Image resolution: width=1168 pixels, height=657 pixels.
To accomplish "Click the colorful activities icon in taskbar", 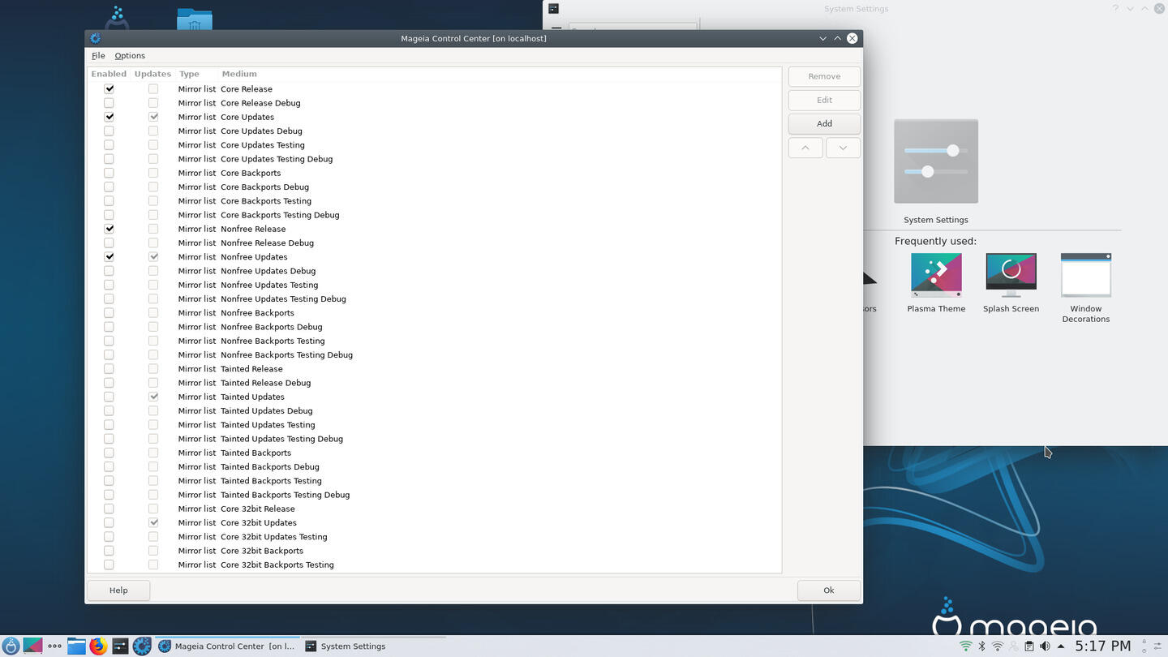I will coord(32,646).
